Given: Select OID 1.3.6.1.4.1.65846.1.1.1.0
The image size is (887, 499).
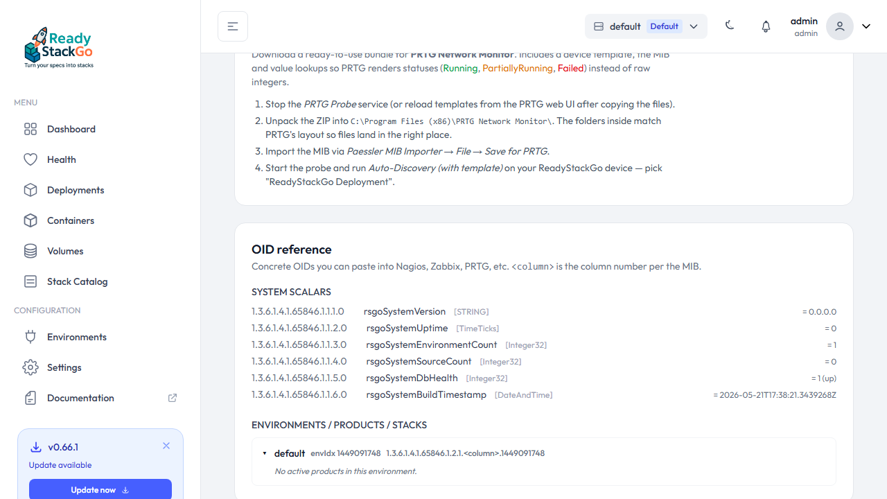Looking at the screenshot, I should (298, 312).
